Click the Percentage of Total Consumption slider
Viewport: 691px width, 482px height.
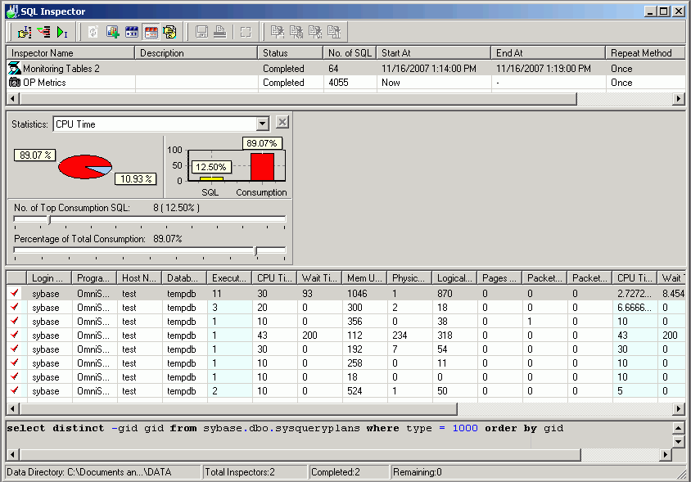click(x=255, y=250)
